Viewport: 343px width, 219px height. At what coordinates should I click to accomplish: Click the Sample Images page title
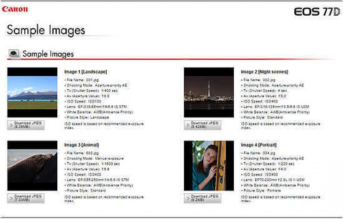pos(45,30)
